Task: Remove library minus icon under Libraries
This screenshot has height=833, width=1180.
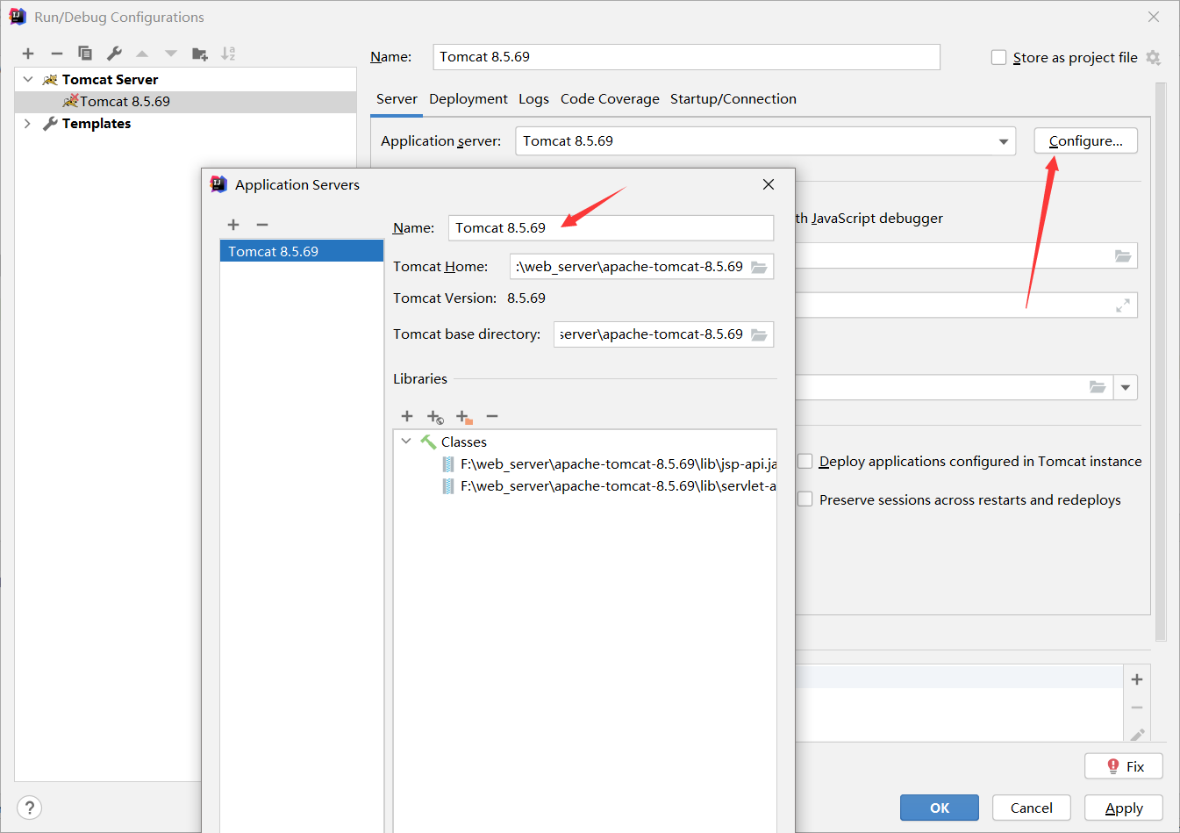Action: click(x=492, y=416)
